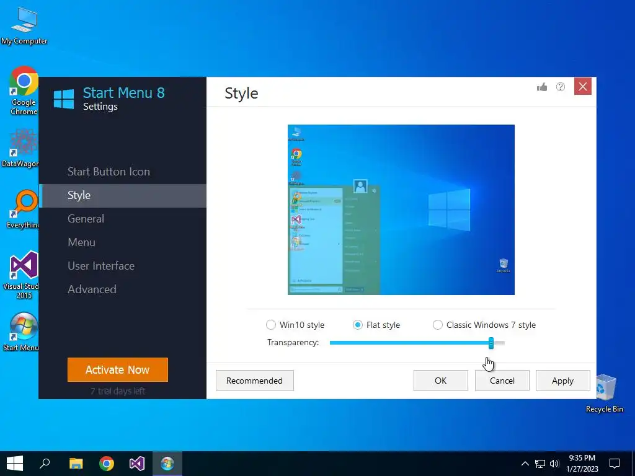Select the Win10 style radio button
Screen dimensions: 635x476
(x=271, y=325)
